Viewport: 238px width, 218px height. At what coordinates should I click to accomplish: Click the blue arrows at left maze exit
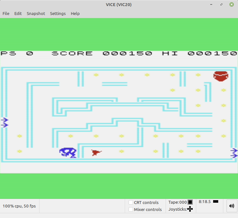[x=4, y=122]
